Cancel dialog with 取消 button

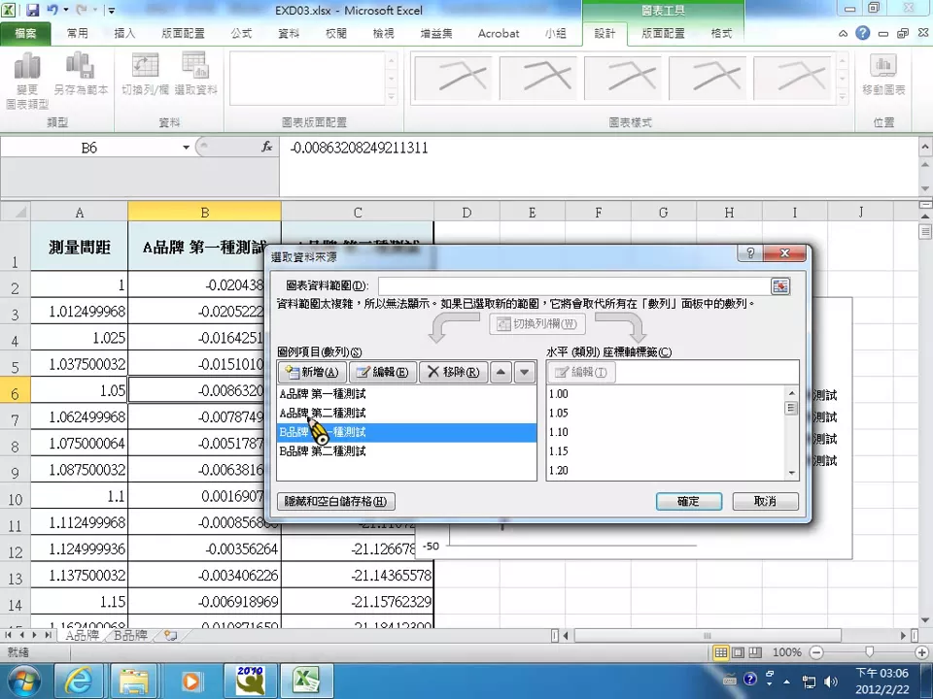point(765,501)
